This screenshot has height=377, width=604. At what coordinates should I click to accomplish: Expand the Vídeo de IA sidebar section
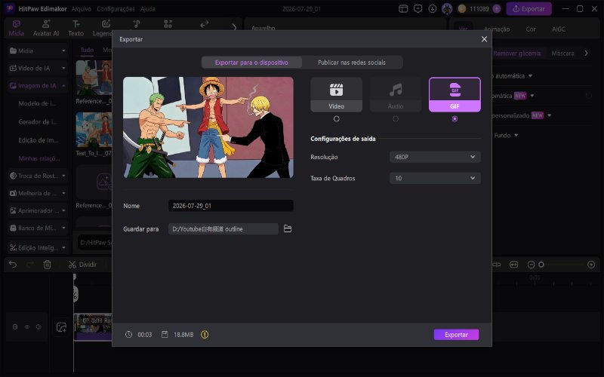click(37, 68)
